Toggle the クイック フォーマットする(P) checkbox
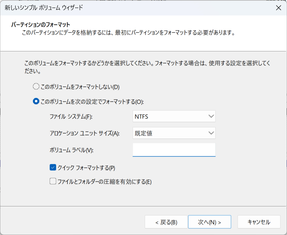 coord(53,167)
